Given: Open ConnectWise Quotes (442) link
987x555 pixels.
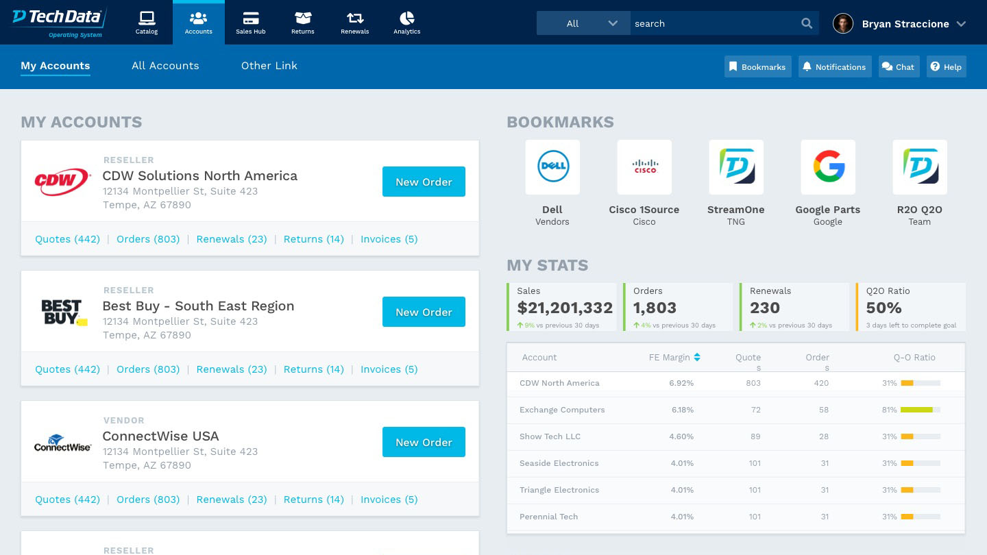Looking at the screenshot, I should (67, 500).
